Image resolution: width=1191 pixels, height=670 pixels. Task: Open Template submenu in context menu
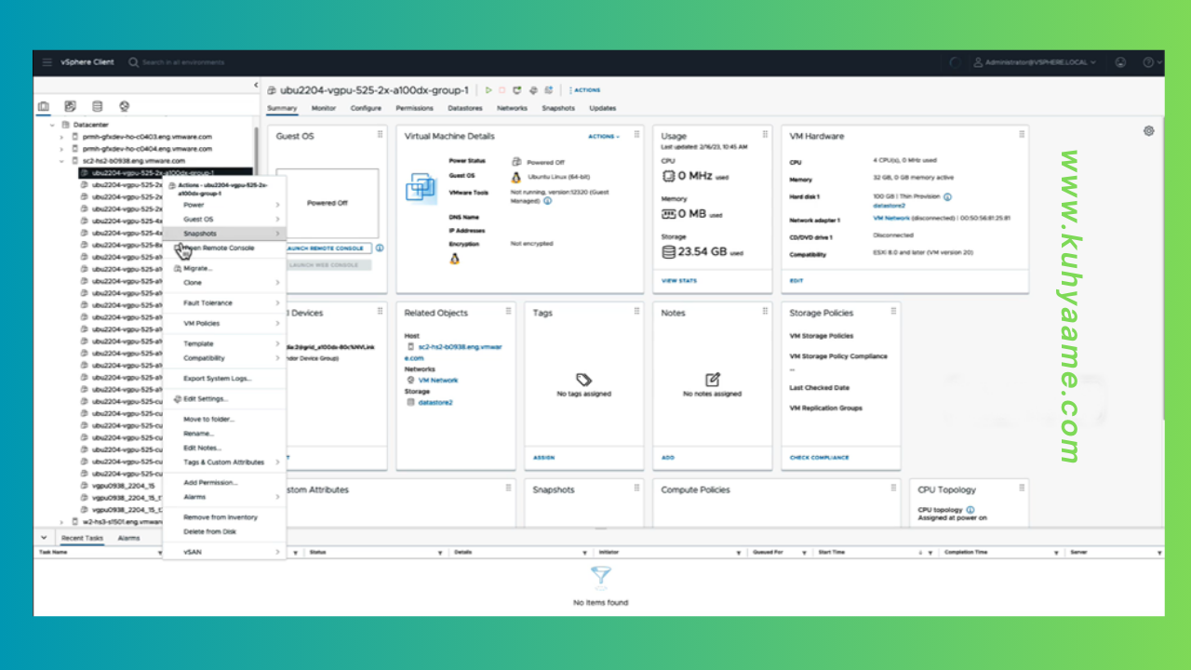click(x=224, y=343)
